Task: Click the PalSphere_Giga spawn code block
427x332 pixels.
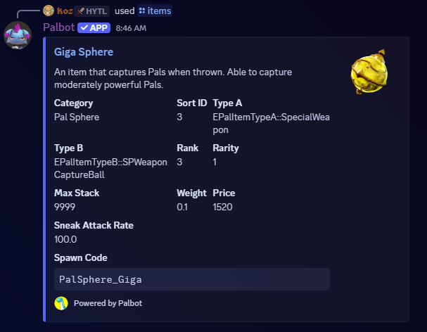Action: (x=191, y=279)
